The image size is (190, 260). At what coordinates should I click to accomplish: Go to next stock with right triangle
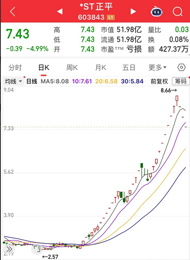point(133,12)
